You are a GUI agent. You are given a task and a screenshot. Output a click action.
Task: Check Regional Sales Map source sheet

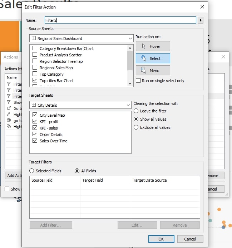pyautogui.click(x=35, y=67)
